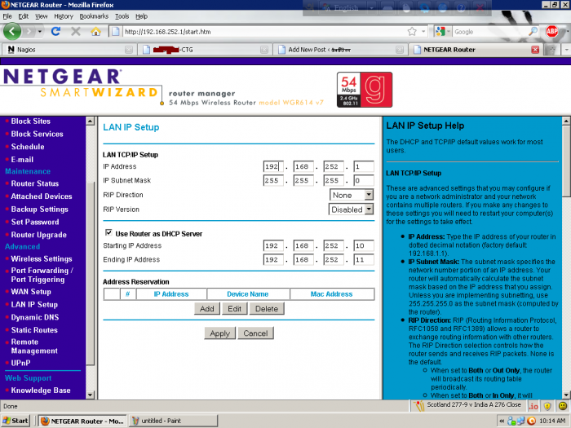This screenshot has height=428, width=571.
Task: Click the Stop loading X icon
Action: 75,32
